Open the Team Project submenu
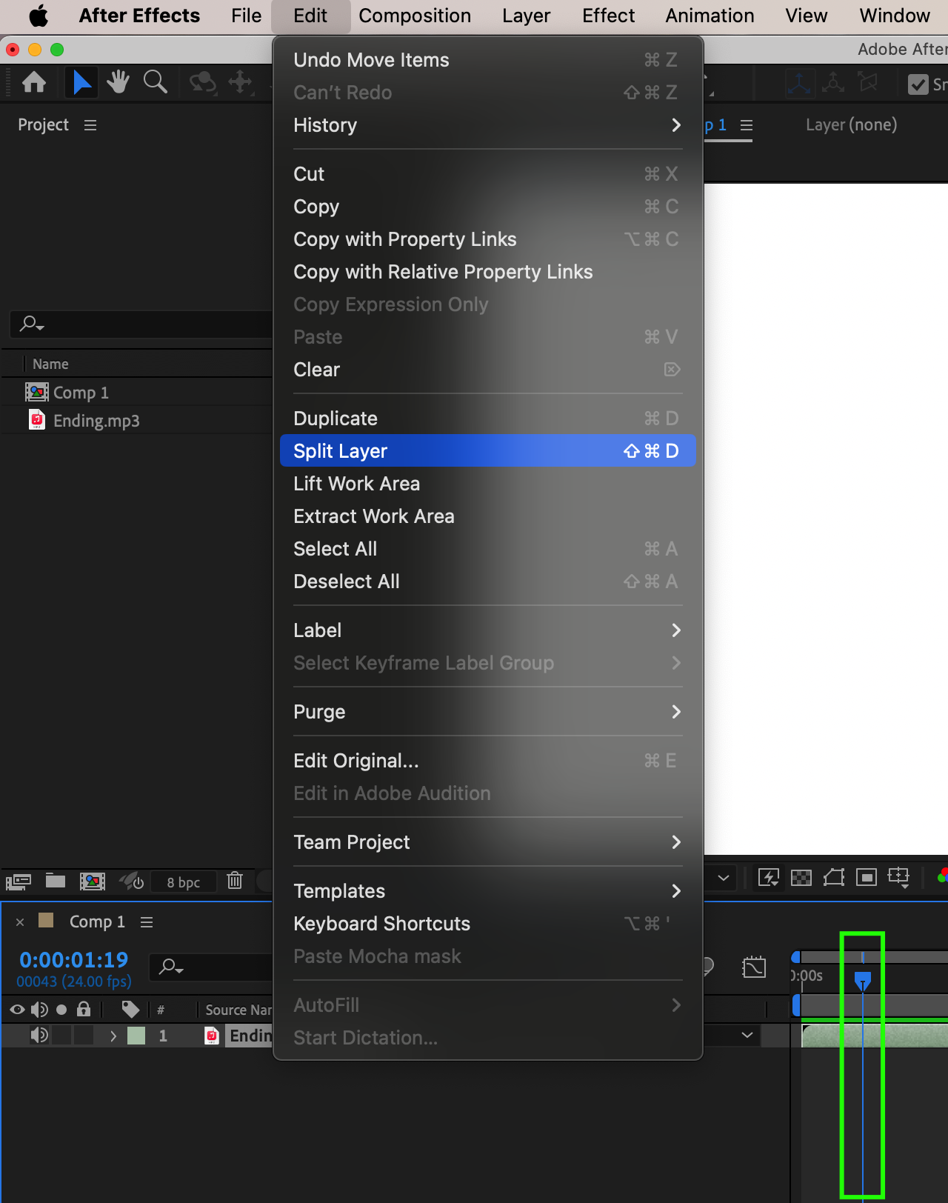The height and width of the screenshot is (1203, 948). 487,842
